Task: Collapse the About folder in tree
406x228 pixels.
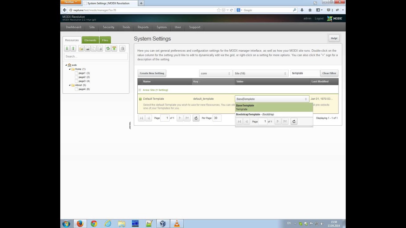Action: coord(70,85)
